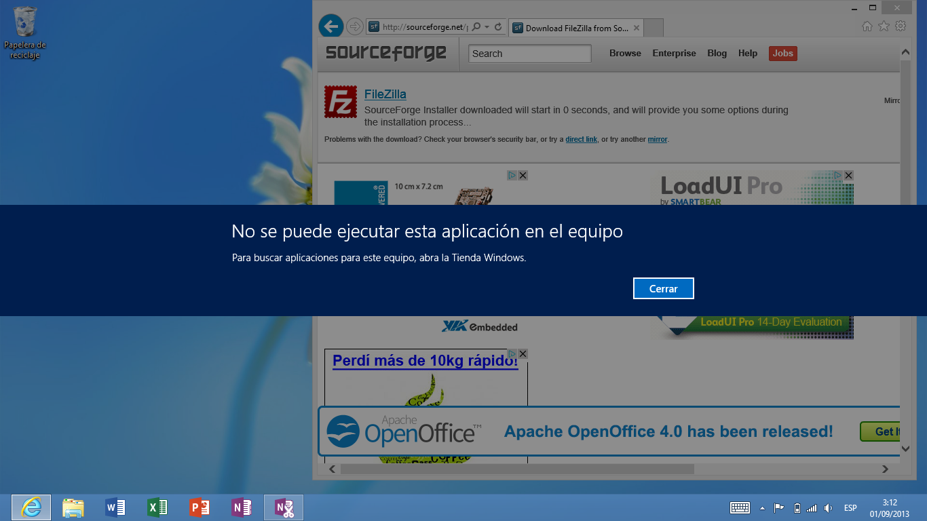This screenshot has height=521, width=927.
Task: Minimize the Internet Explorer window
Action: (x=854, y=7)
